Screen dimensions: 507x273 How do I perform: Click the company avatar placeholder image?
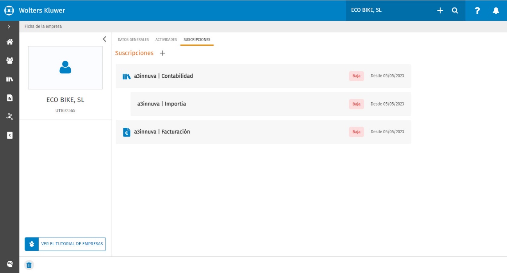[65, 68]
